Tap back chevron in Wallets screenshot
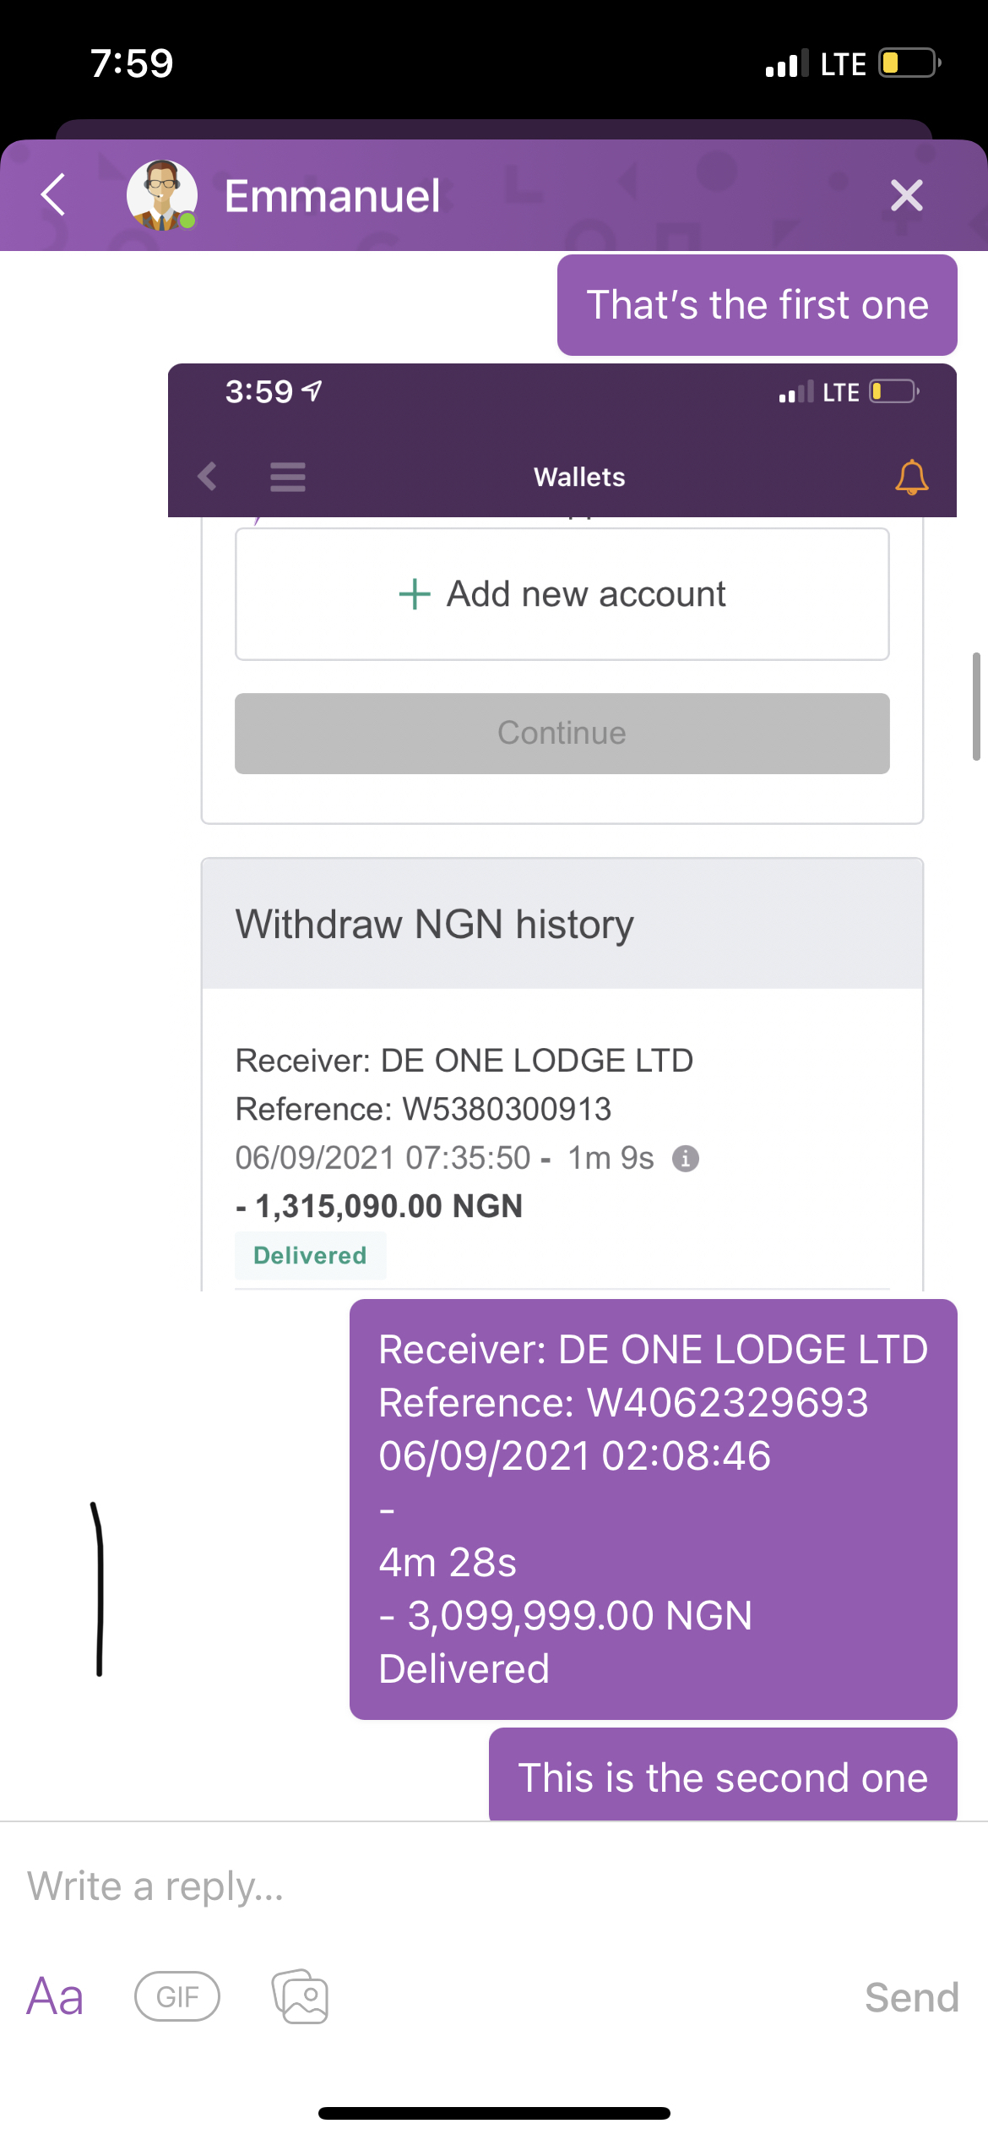The height and width of the screenshot is (2140, 988). [x=207, y=477]
